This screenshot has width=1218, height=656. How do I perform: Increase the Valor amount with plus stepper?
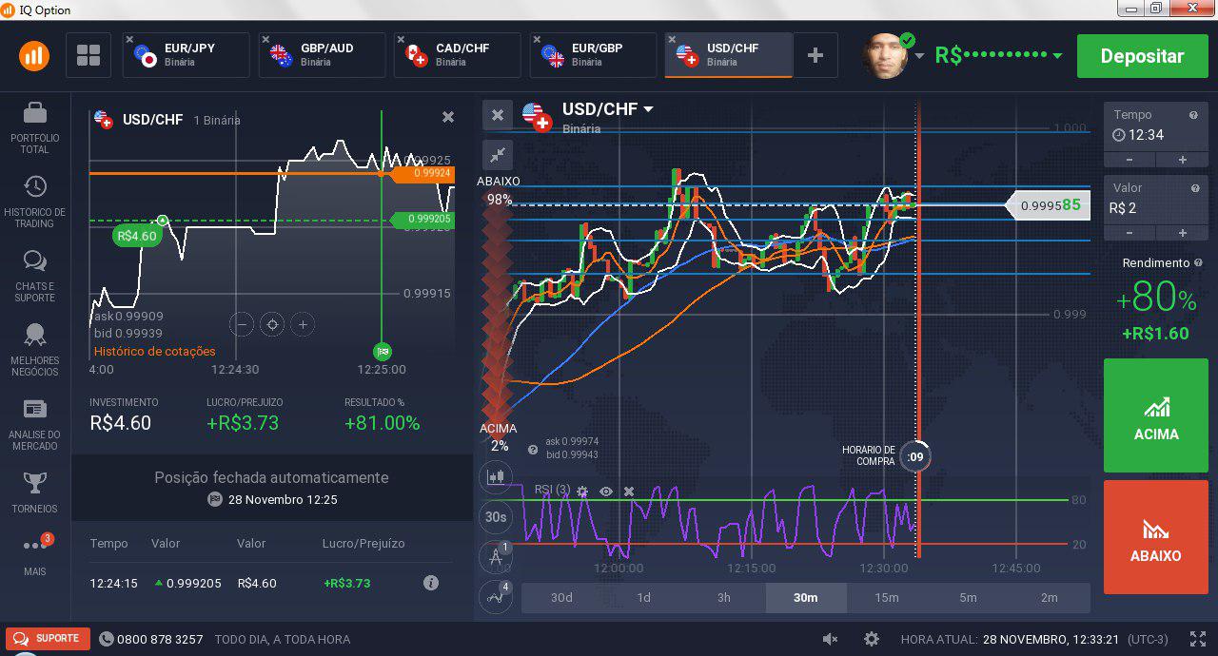click(1182, 233)
